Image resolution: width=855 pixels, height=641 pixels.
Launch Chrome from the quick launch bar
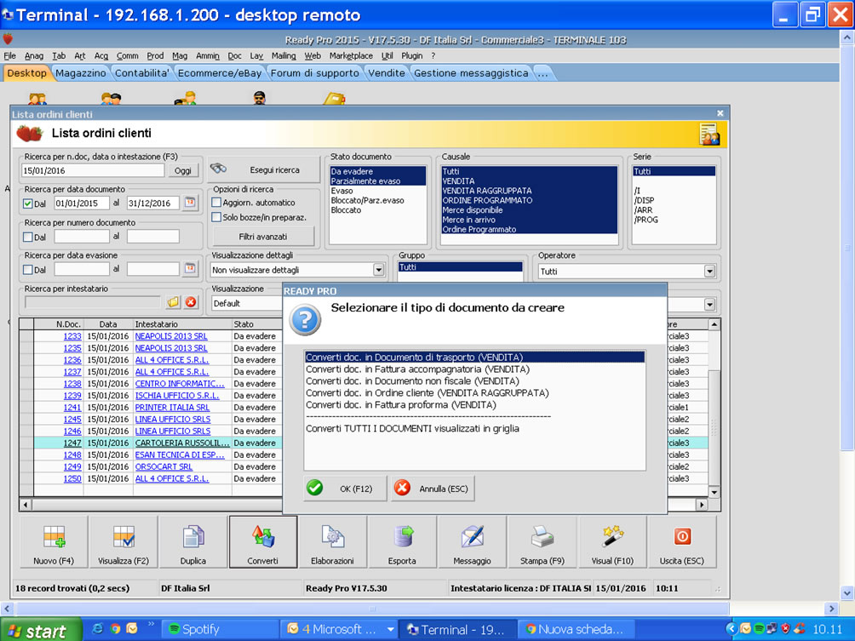click(115, 628)
